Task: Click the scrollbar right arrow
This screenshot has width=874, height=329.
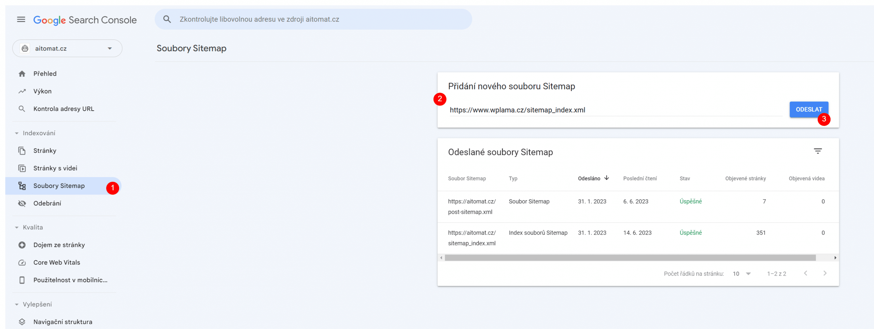Action: coord(835,258)
